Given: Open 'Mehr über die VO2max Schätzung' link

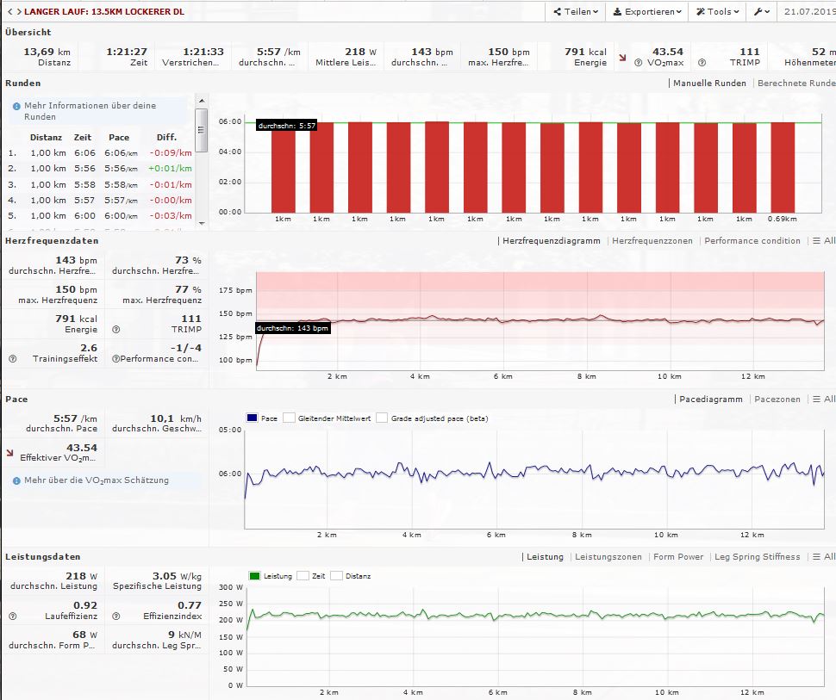Looking at the screenshot, I should click(96, 480).
